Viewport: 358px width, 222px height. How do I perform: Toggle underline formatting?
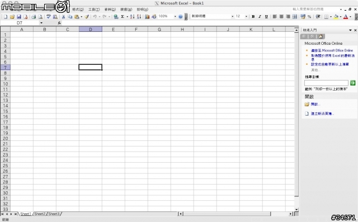[266, 16]
